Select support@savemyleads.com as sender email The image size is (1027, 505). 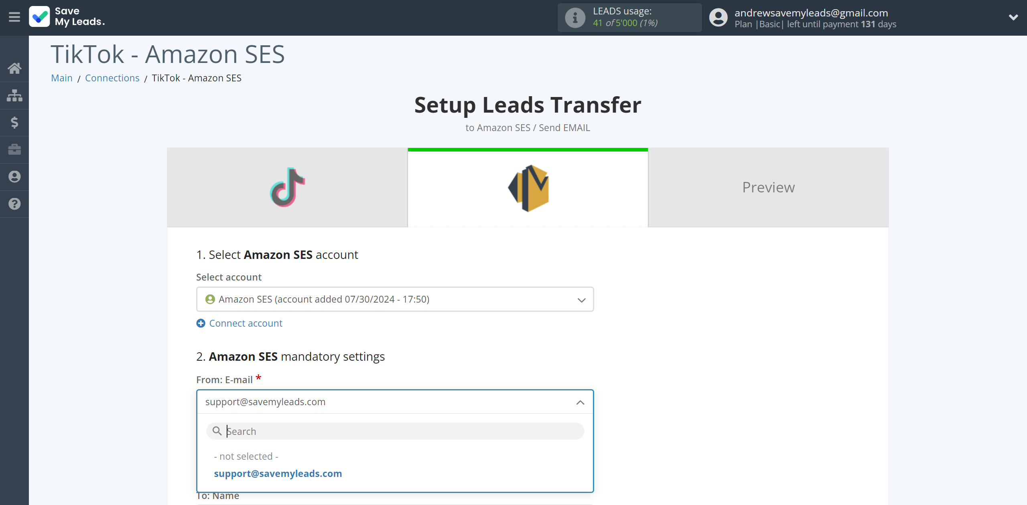pyautogui.click(x=278, y=473)
